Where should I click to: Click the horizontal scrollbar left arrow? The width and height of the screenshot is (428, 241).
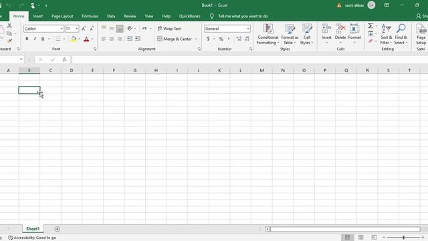[x=267, y=229]
